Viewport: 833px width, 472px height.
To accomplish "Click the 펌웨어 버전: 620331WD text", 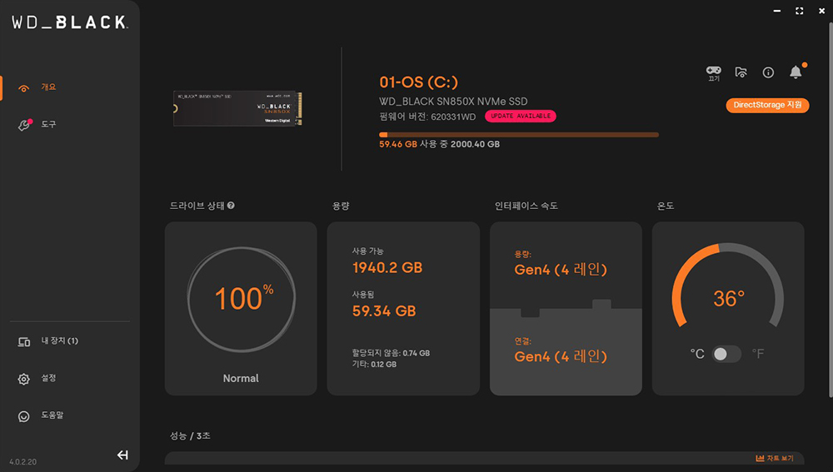I will point(427,117).
